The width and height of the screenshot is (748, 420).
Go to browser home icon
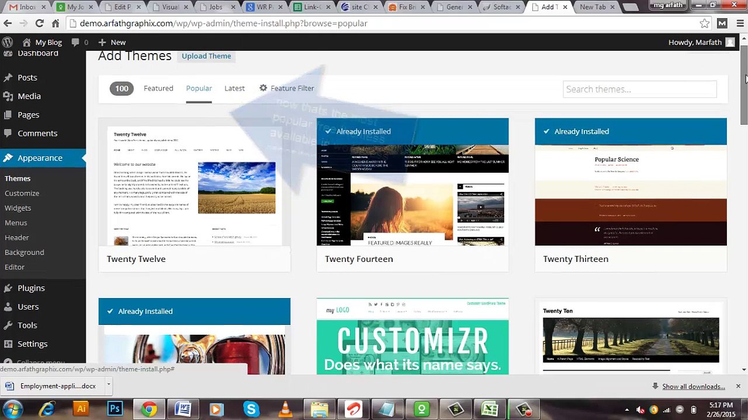(x=56, y=23)
